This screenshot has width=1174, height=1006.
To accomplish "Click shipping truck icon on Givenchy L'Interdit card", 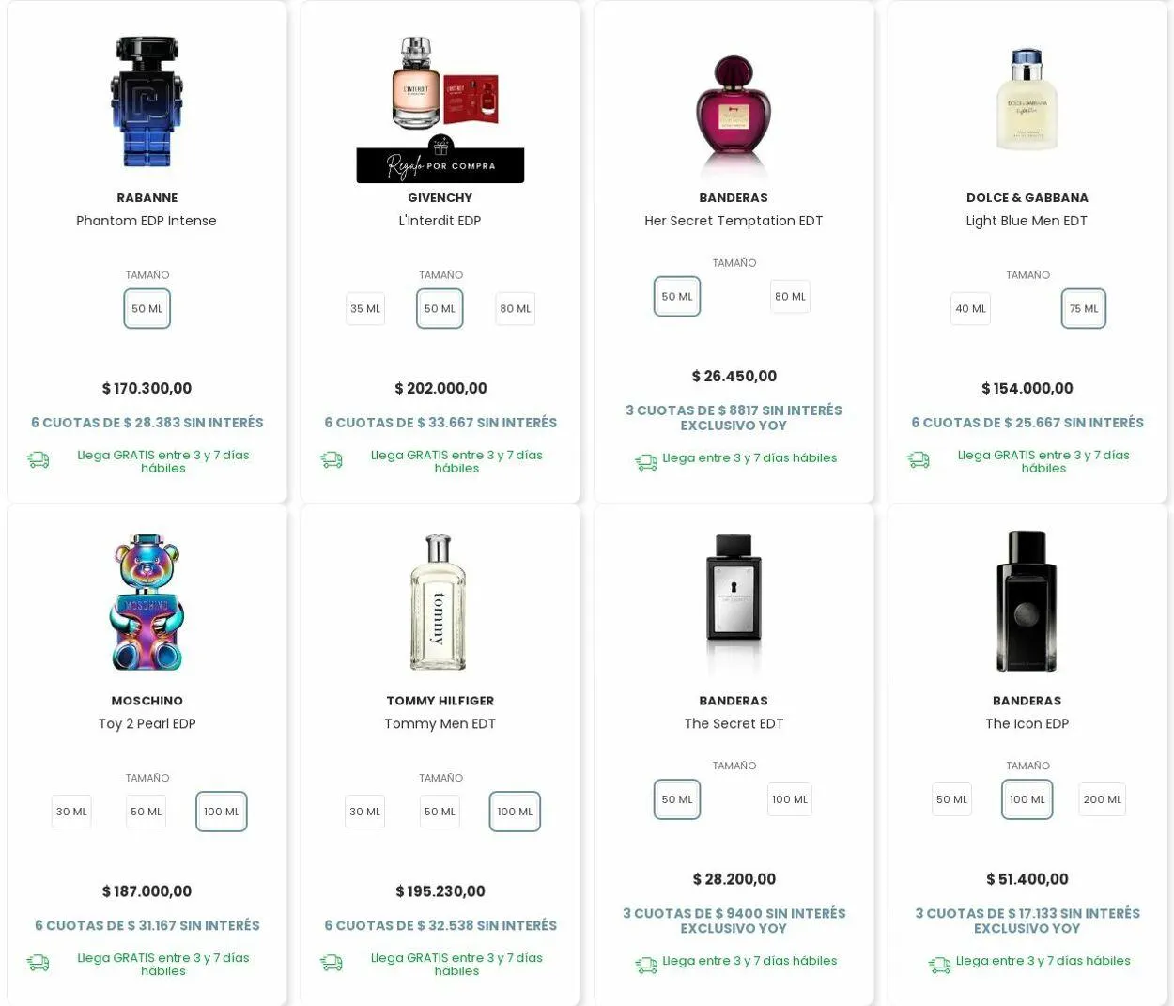I will 331,460.
